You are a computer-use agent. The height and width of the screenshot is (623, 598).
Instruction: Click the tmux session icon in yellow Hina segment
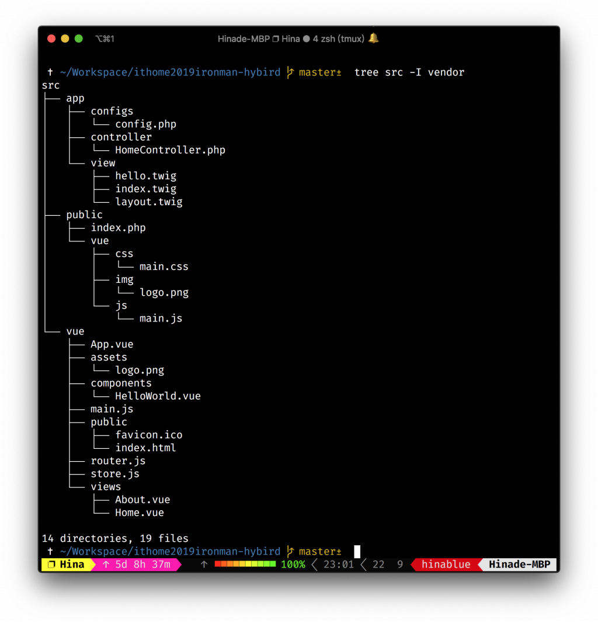tap(51, 565)
